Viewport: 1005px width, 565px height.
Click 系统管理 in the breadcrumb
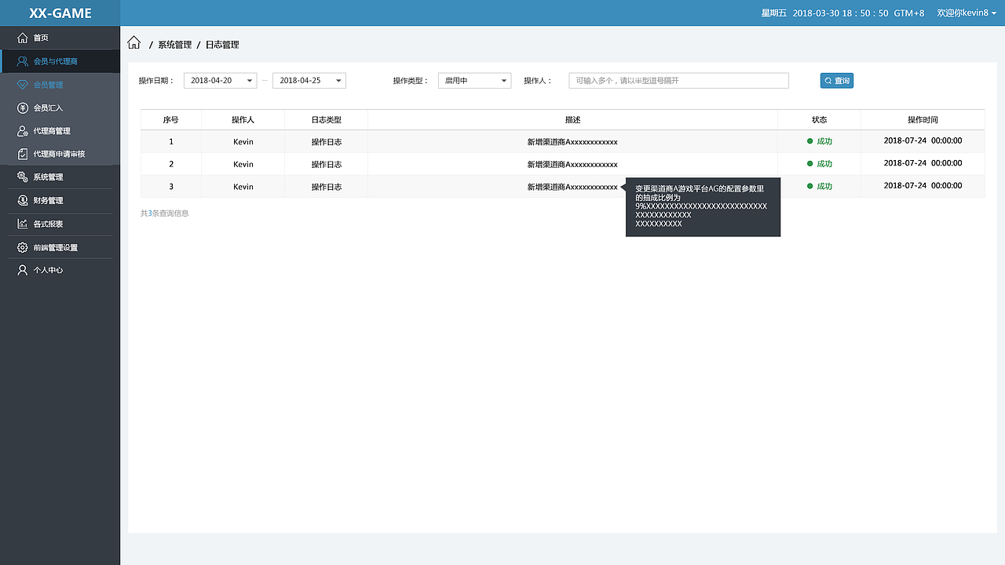tap(174, 45)
